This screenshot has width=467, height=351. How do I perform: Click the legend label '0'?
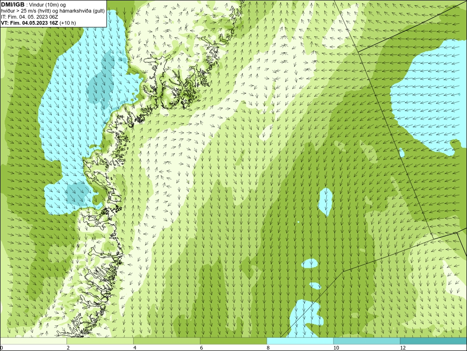pyautogui.click(x=1, y=348)
